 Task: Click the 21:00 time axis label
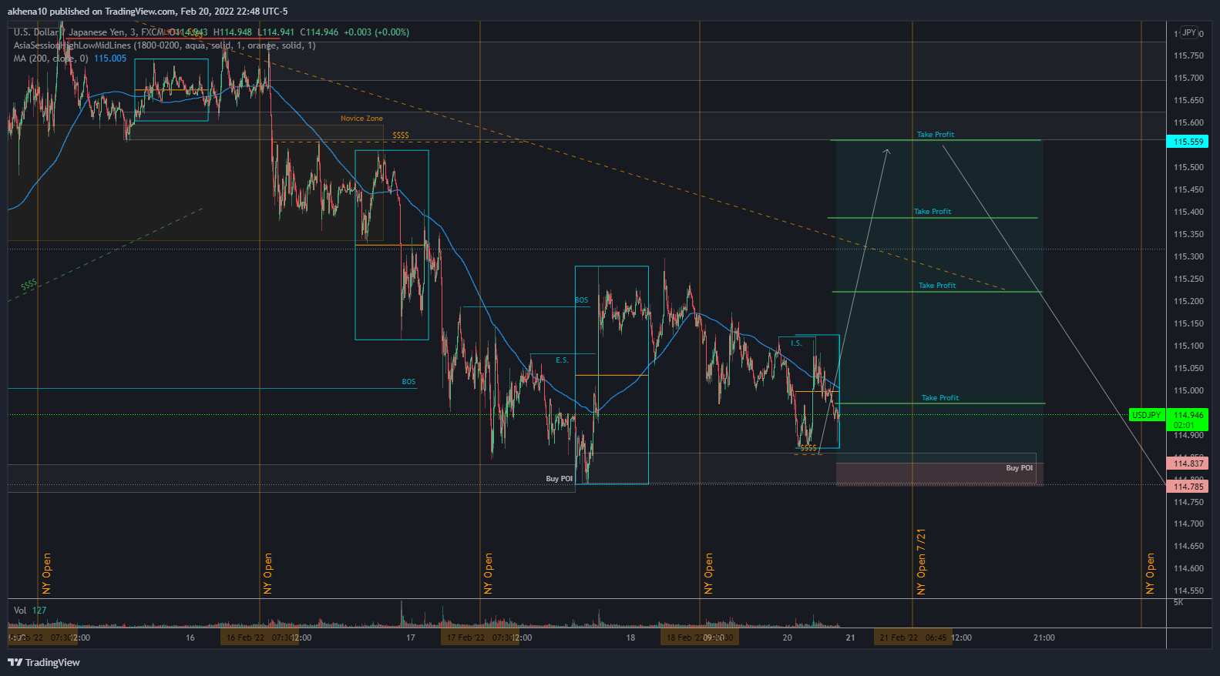(1044, 638)
